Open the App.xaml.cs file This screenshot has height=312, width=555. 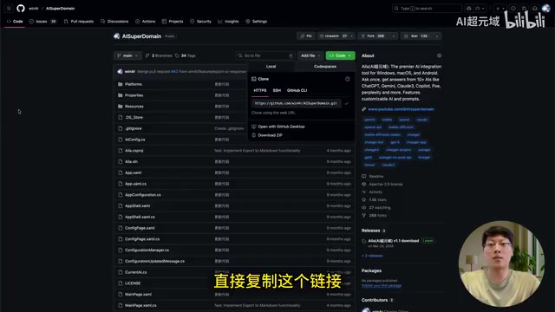coord(135,184)
